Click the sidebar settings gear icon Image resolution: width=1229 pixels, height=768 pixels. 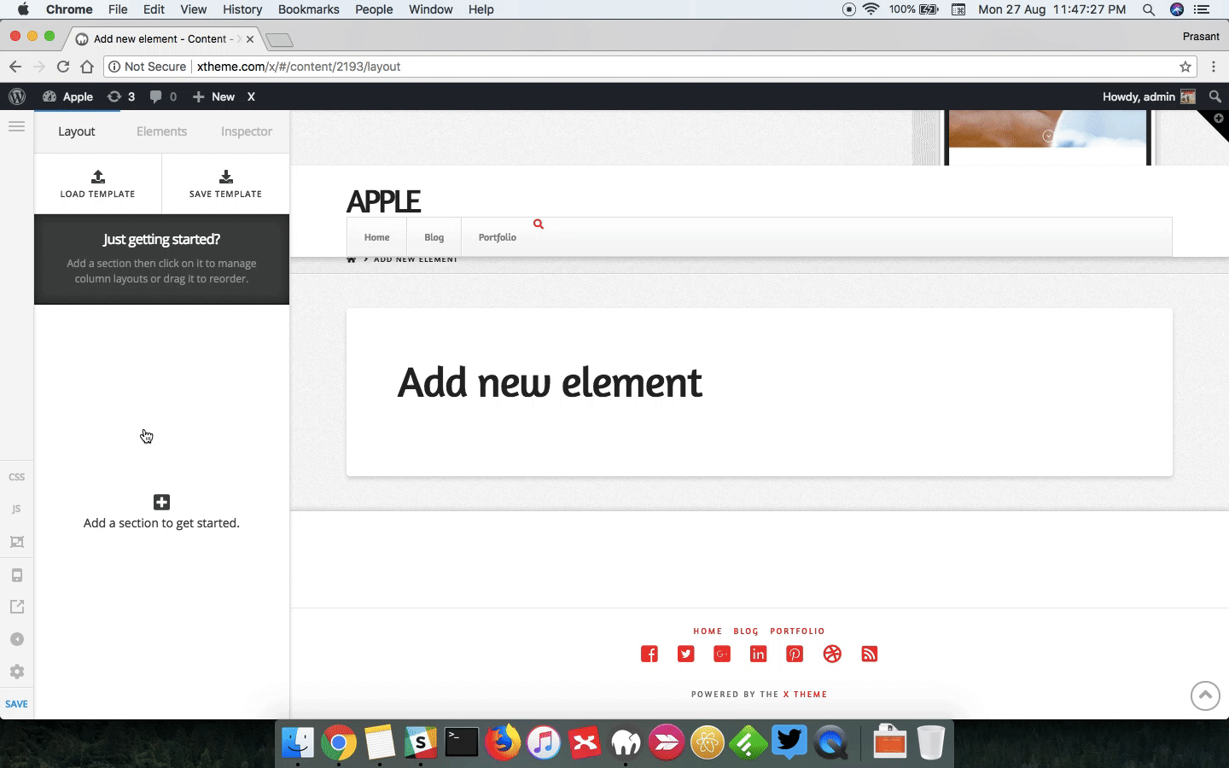coord(16,672)
